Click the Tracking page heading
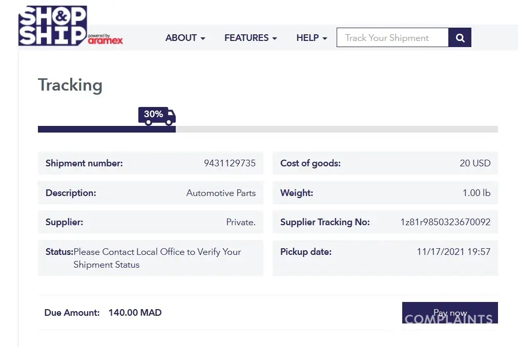 [70, 85]
